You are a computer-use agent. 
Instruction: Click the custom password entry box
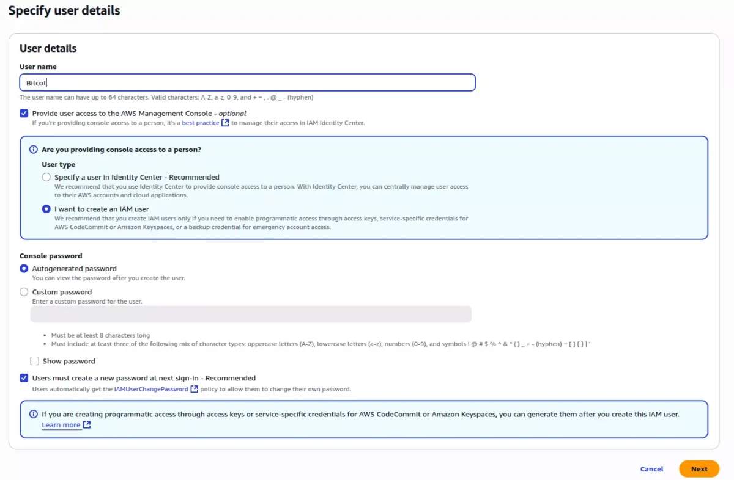coord(251,314)
